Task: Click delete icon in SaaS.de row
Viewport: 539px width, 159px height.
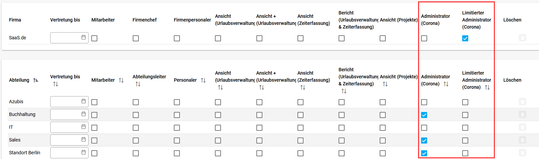Action: [522, 38]
